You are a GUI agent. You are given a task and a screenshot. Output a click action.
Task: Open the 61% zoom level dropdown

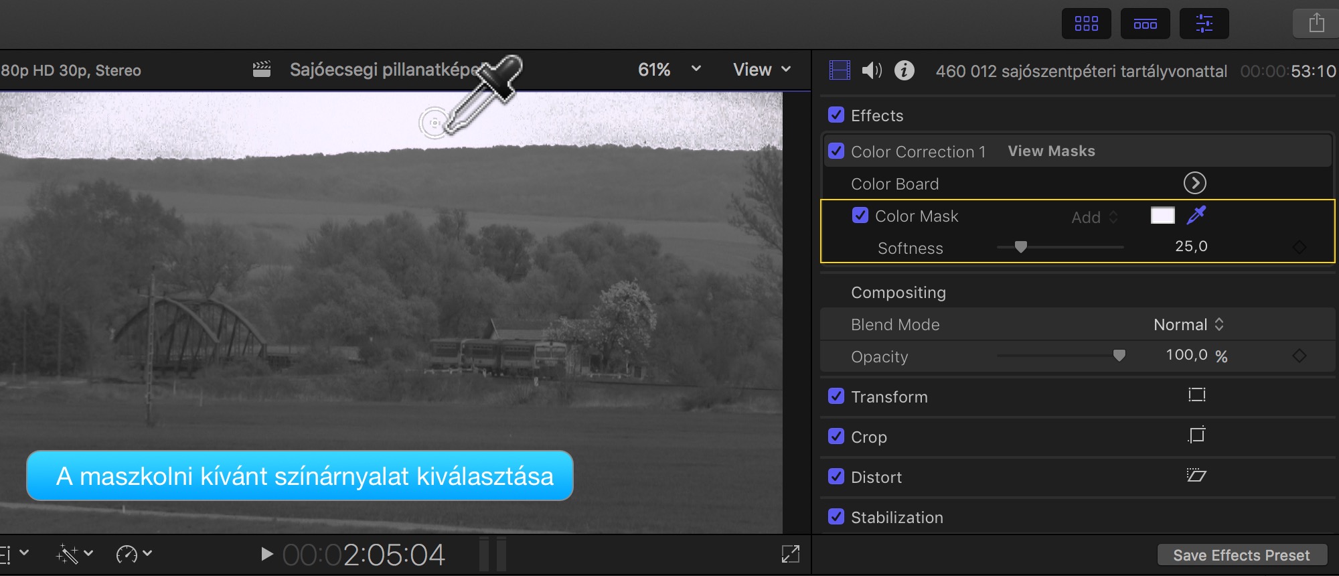click(669, 70)
